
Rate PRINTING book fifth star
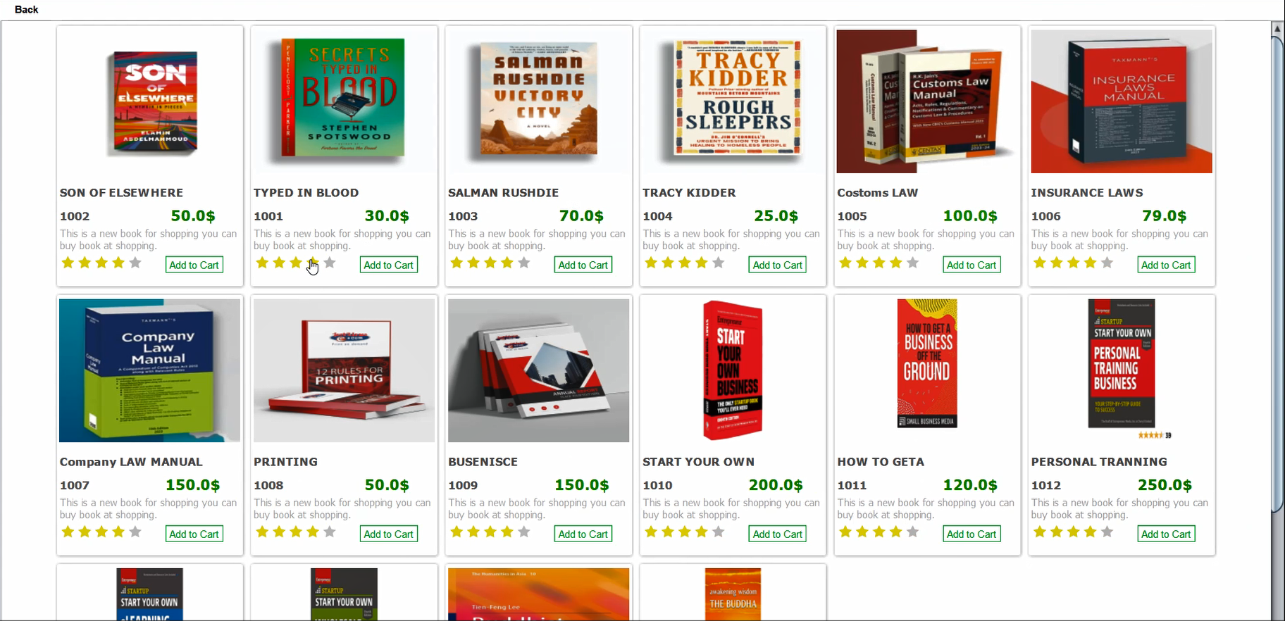330,532
